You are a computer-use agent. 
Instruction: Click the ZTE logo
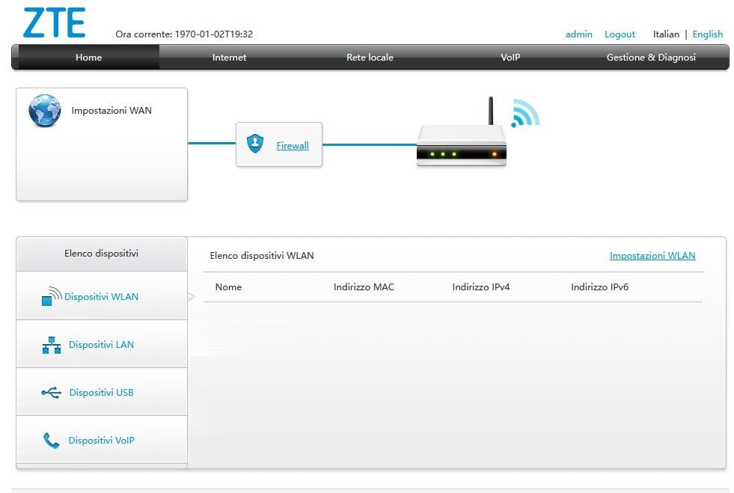click(55, 22)
